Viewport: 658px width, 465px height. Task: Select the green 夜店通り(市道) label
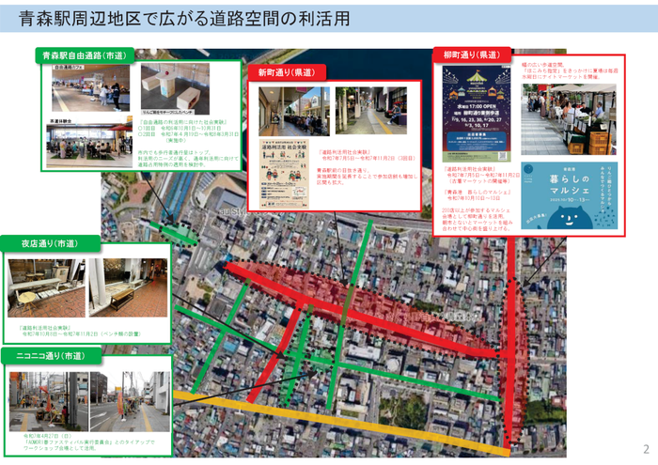coord(50,243)
